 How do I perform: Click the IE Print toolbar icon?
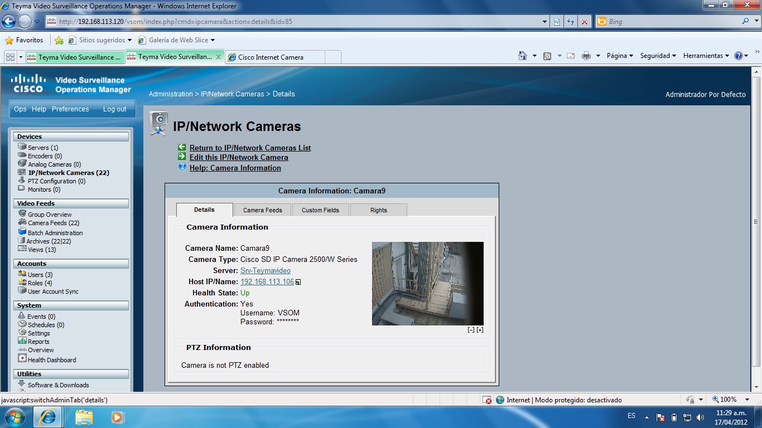586,56
